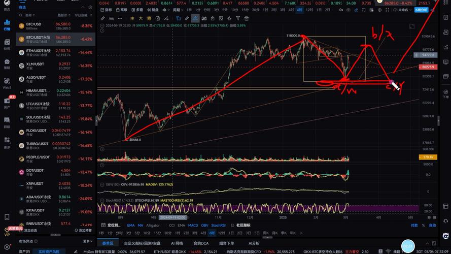Image resolution: width=451 pixels, height=254 pixels.
Task: Open the AI分析 tab
Action: tap(254, 243)
